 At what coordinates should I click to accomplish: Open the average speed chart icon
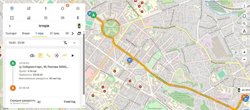(39, 102)
